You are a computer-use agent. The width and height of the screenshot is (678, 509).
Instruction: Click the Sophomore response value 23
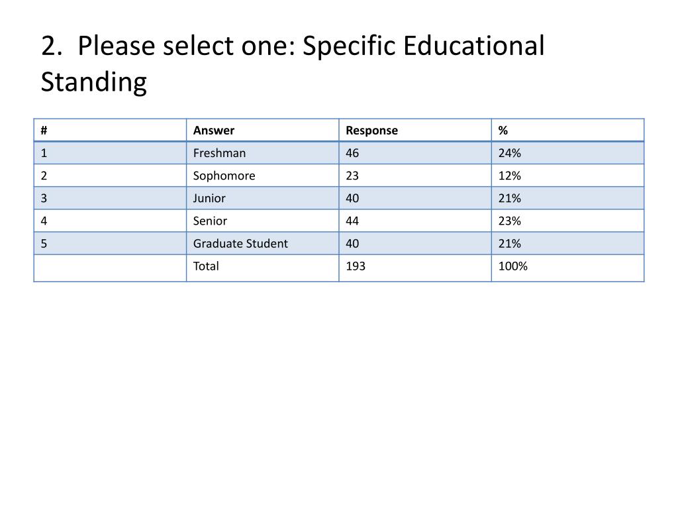(415, 176)
